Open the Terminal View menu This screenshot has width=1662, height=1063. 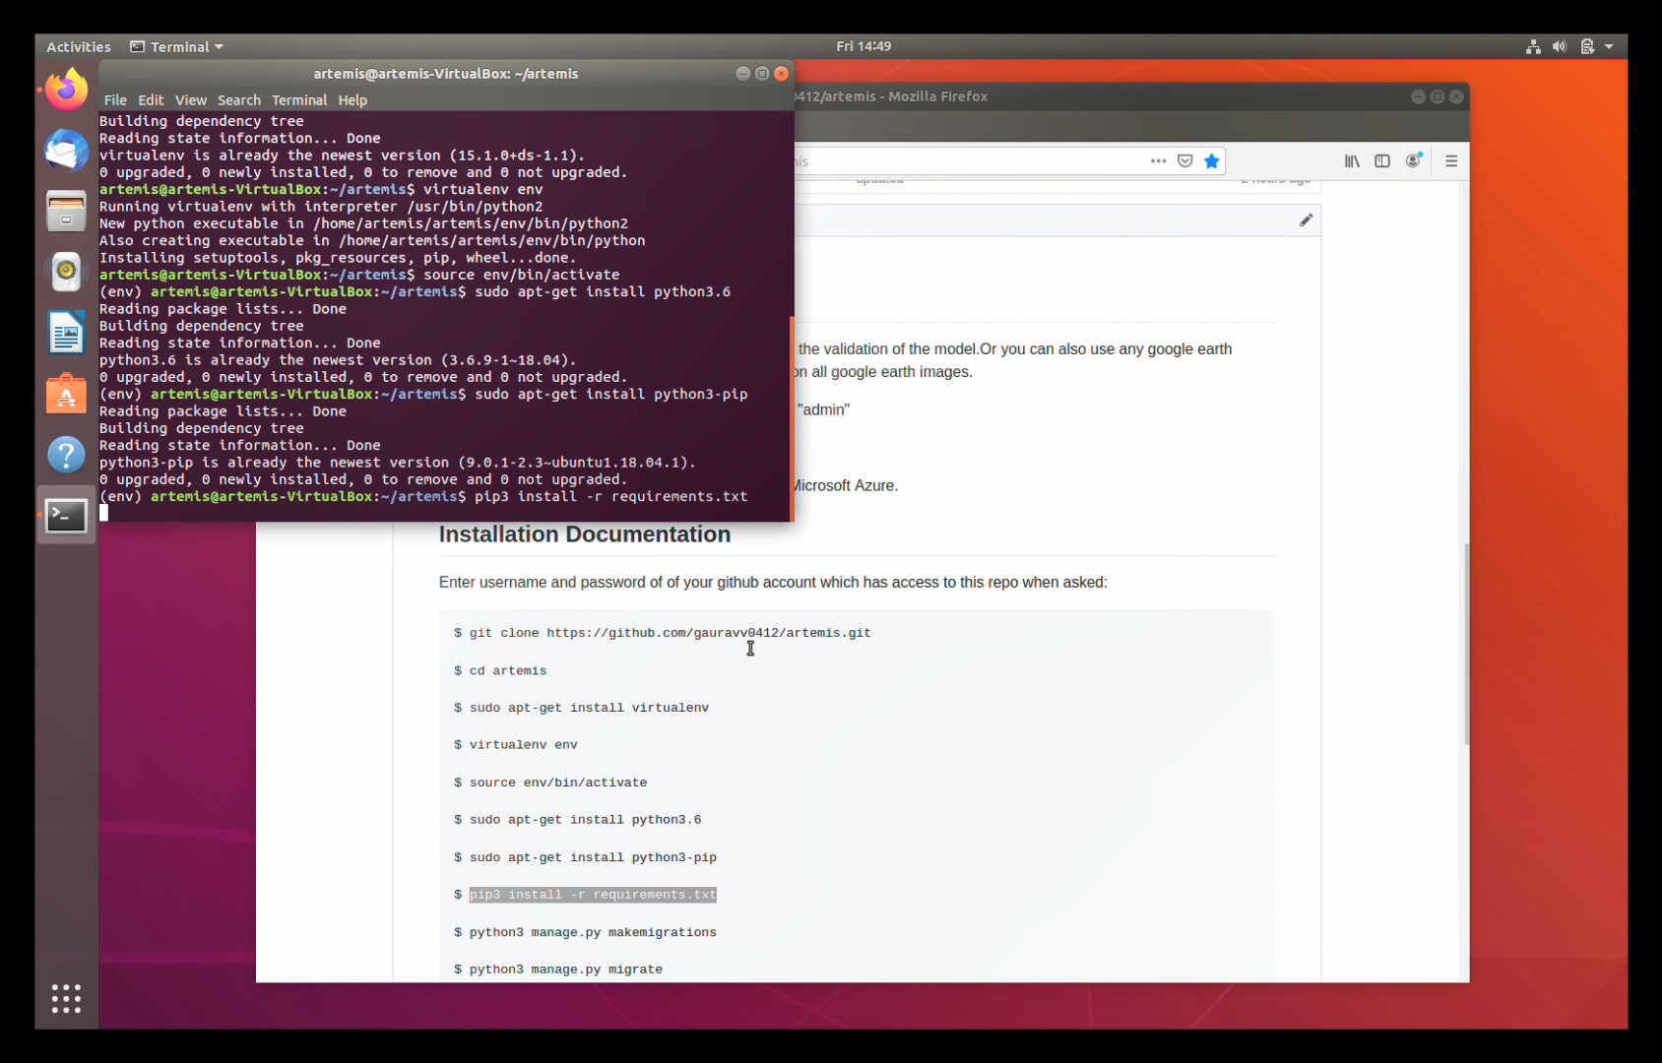(x=190, y=99)
